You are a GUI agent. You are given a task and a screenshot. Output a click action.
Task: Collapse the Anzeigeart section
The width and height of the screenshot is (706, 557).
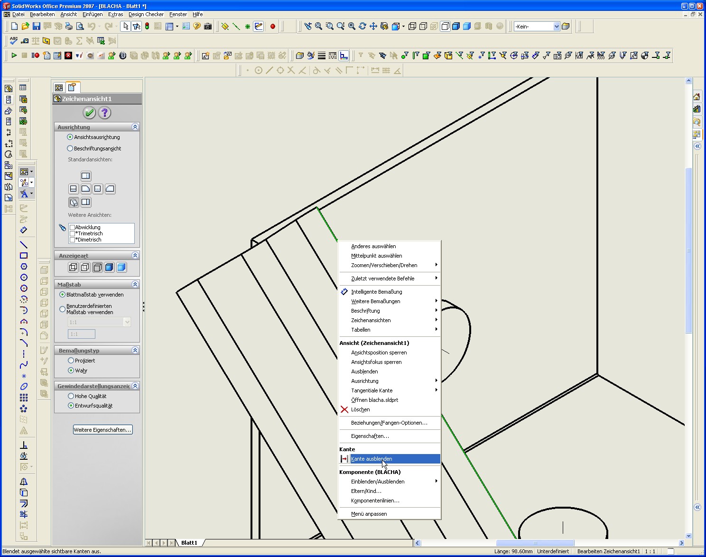pos(135,255)
